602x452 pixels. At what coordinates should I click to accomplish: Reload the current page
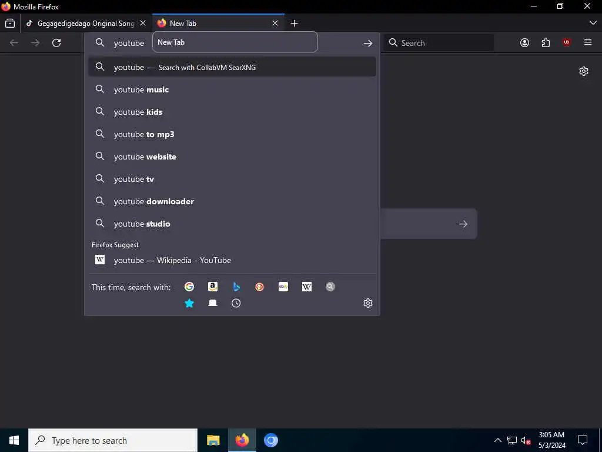[56, 43]
